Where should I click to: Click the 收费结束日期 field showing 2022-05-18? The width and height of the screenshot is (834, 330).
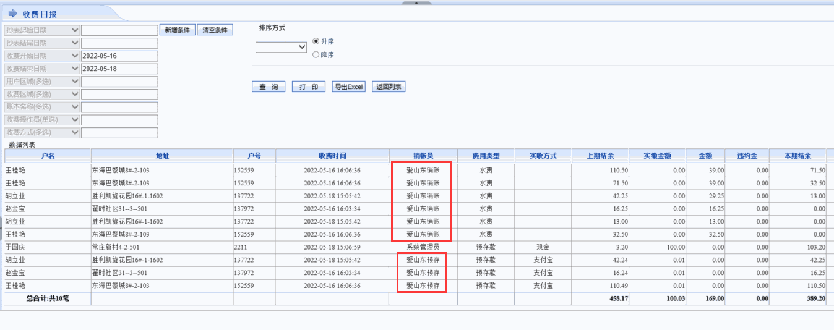(119, 69)
